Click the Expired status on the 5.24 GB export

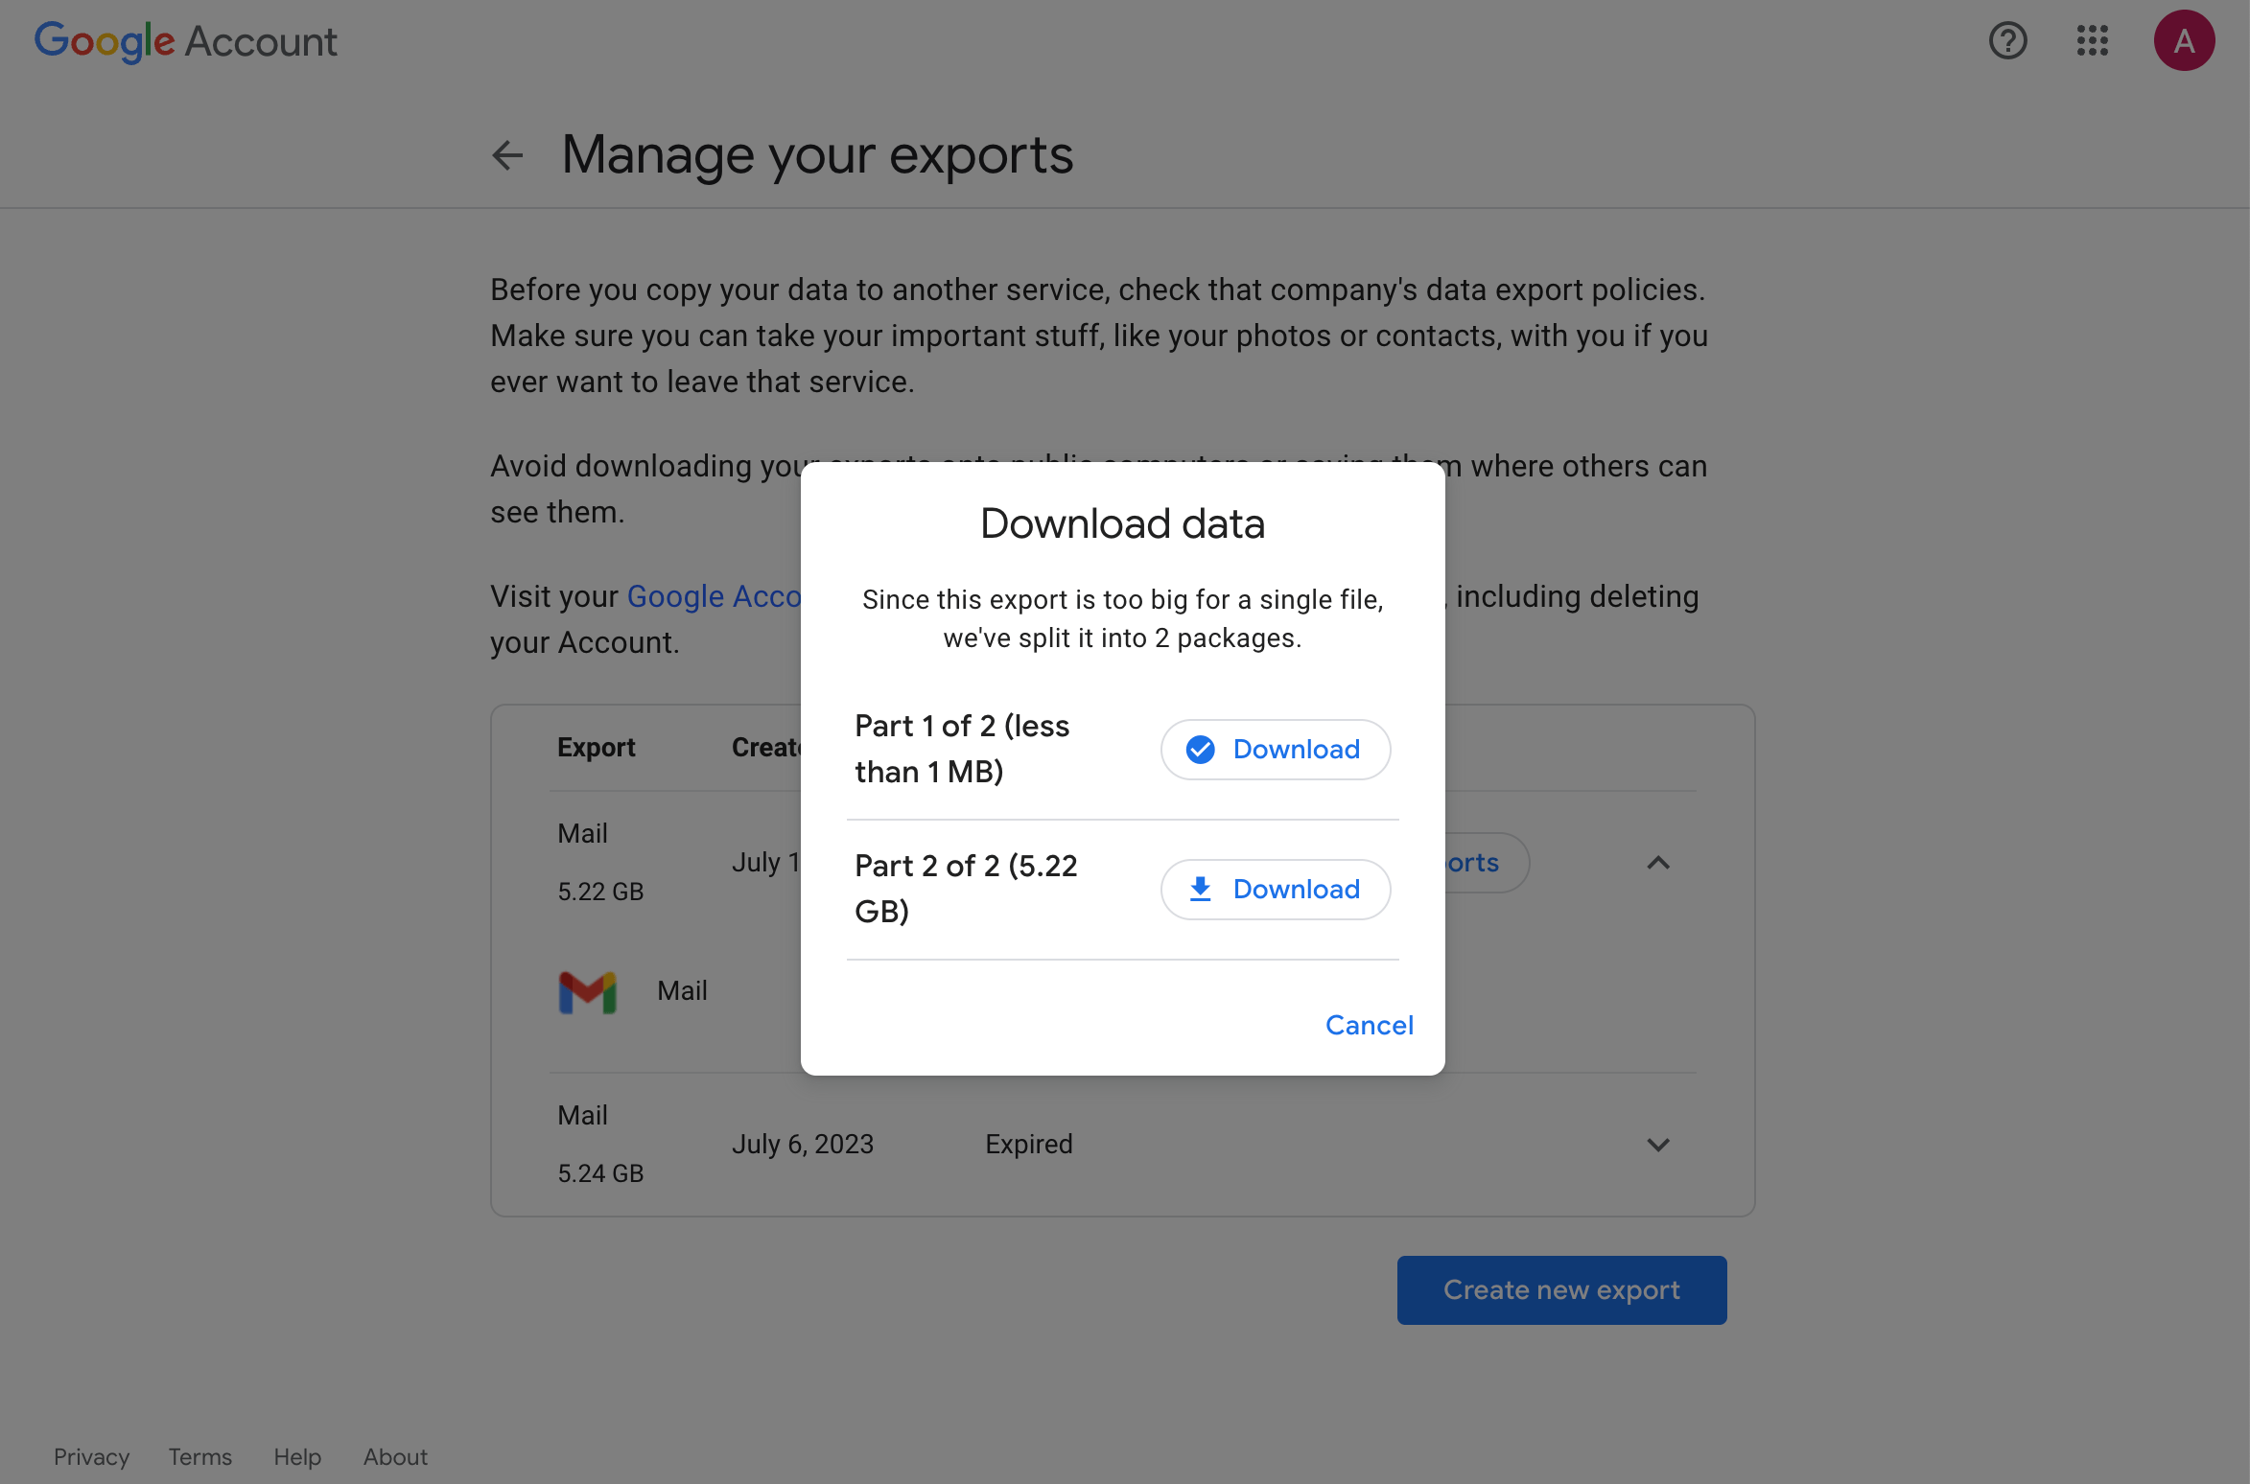[1028, 1144]
